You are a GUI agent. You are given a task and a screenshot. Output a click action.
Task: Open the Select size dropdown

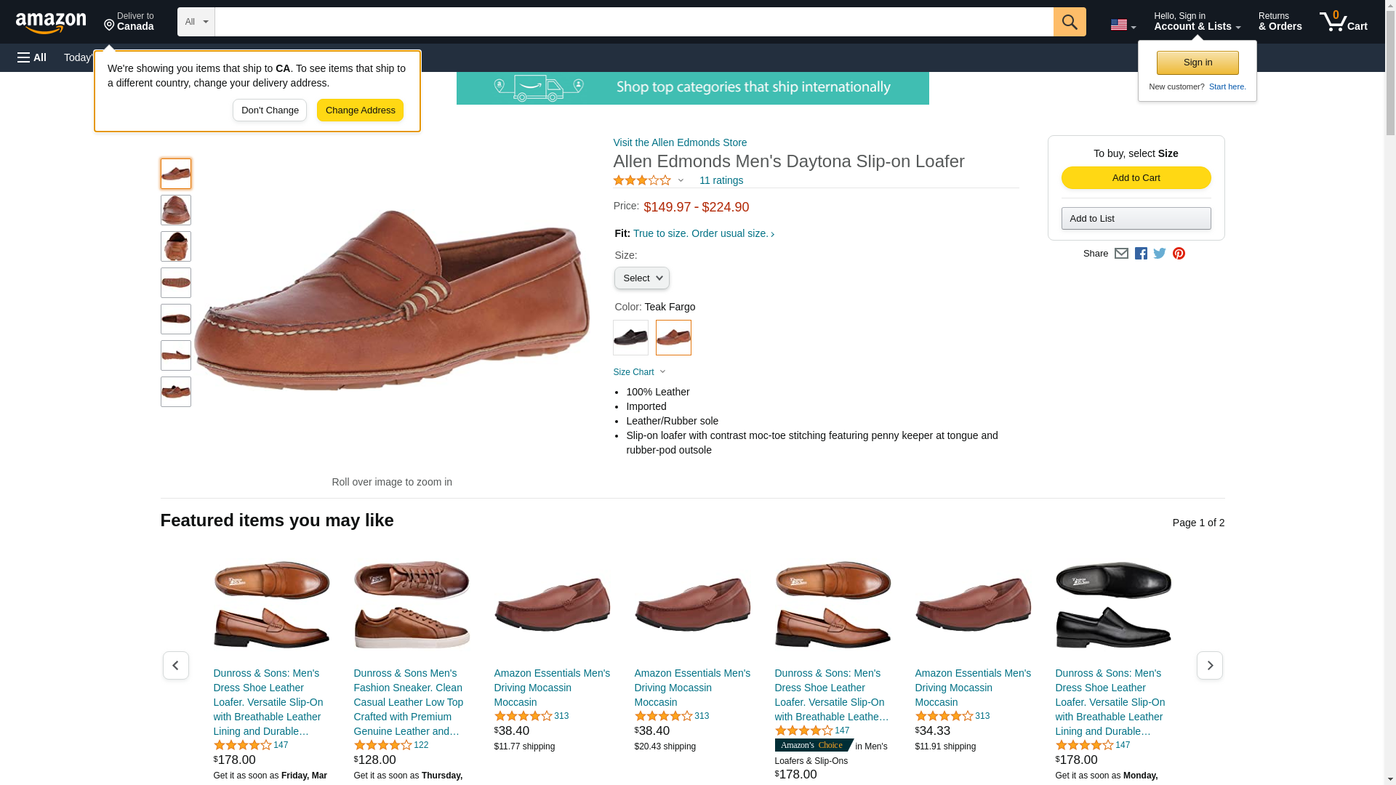point(642,278)
